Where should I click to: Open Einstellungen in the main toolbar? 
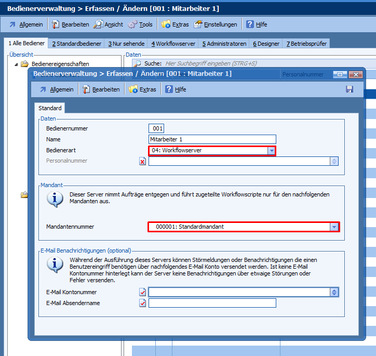216,24
